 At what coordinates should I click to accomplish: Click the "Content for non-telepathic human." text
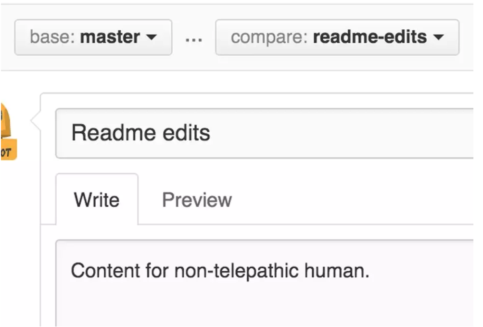(x=220, y=271)
